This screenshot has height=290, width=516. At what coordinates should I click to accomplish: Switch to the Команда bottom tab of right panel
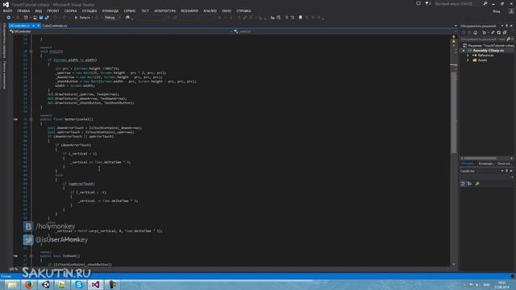click(x=485, y=164)
